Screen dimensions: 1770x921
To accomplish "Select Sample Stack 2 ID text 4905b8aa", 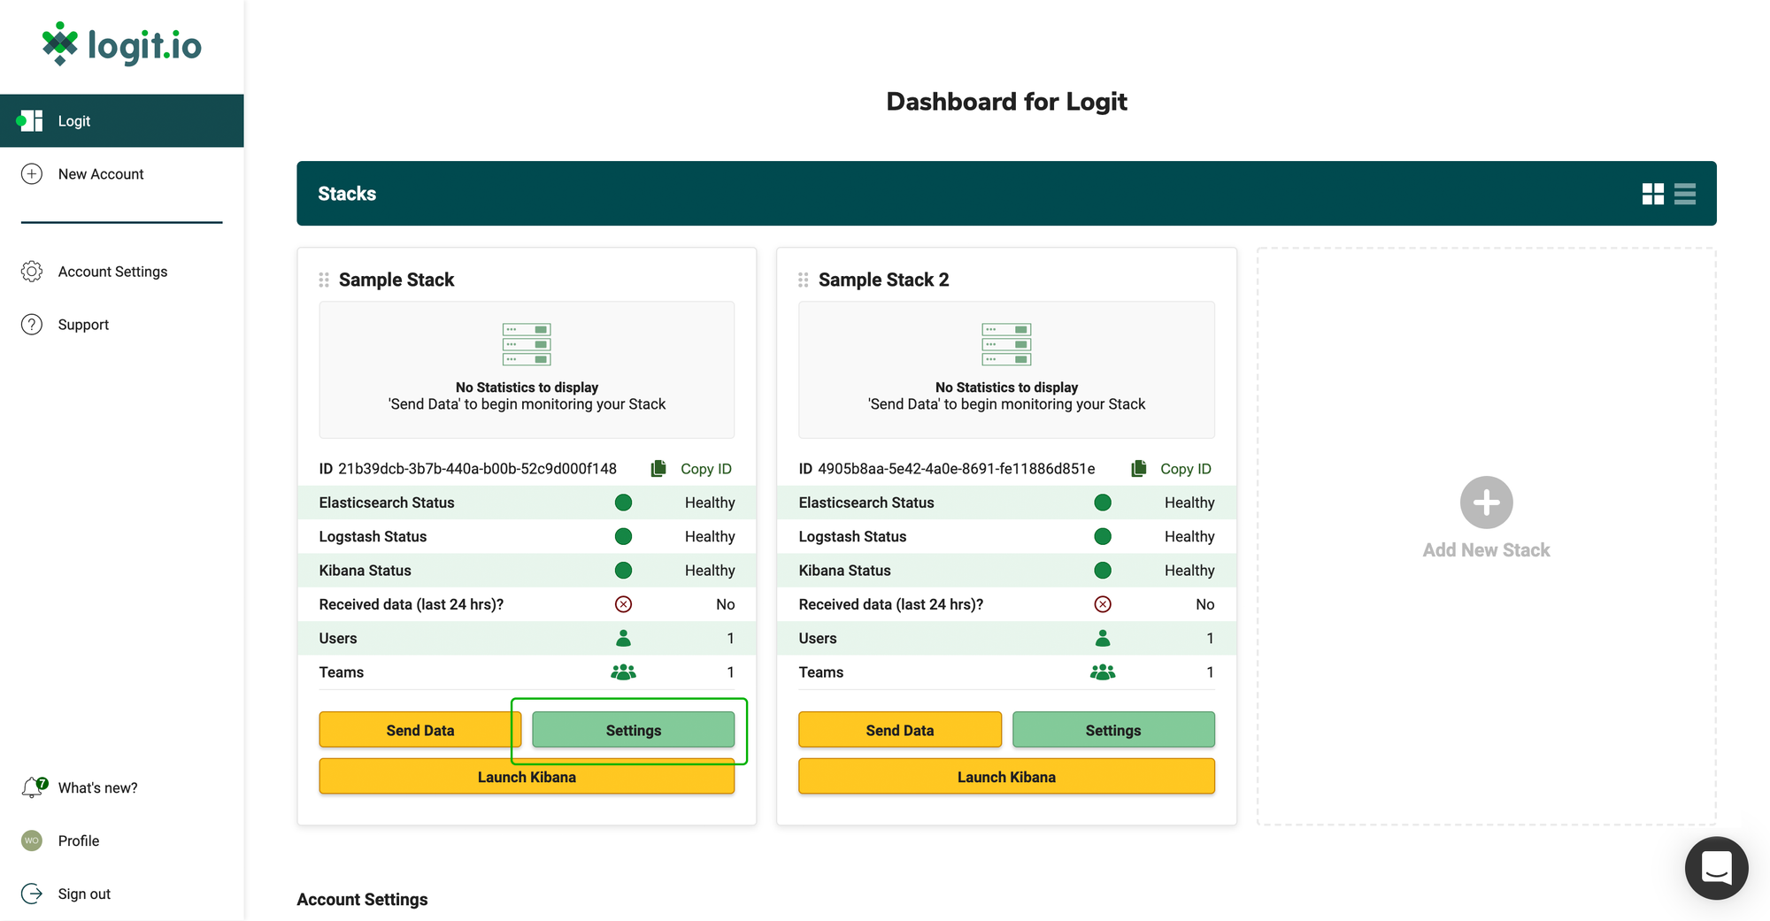I will 956,469.
